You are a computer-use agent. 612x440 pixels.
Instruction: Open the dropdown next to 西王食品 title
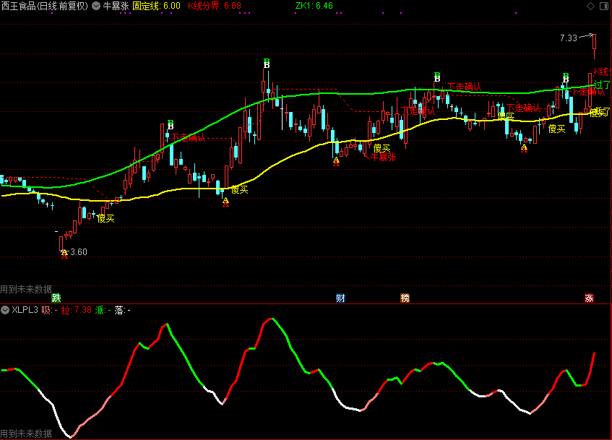(x=96, y=6)
